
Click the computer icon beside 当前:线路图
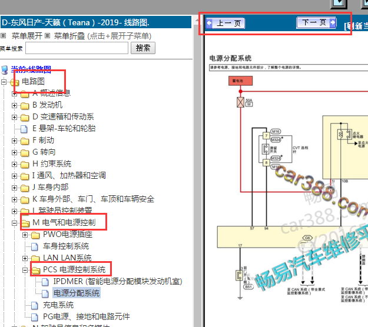coord(5,70)
